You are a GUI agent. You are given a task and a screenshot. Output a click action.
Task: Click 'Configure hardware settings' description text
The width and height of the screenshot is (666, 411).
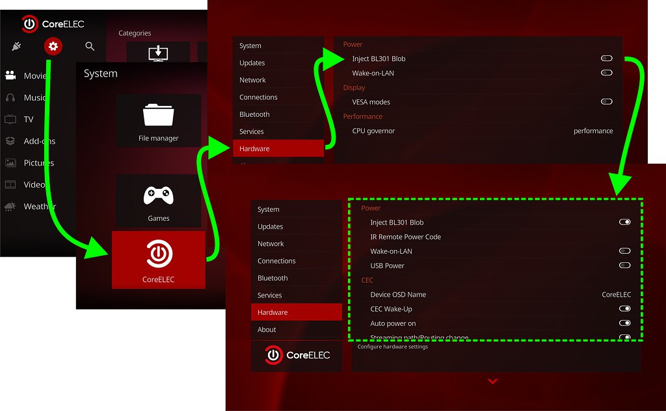click(392, 347)
